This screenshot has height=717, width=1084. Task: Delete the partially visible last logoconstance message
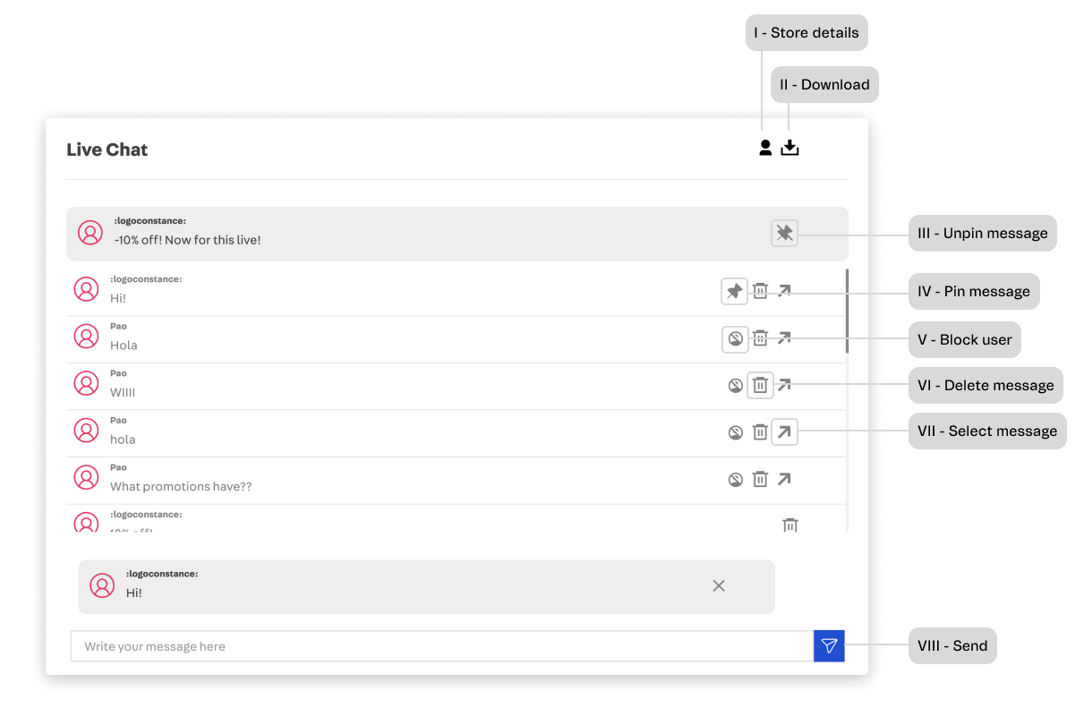click(x=790, y=525)
